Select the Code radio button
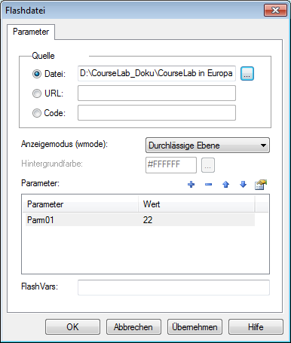The width and height of the screenshot is (291, 343). coord(37,113)
